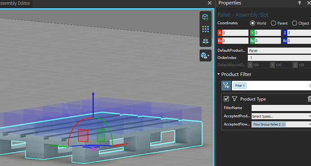Click the magenta origin circle of gizmo
Image resolution: width=311 pixels, height=166 pixels.
point(93,149)
